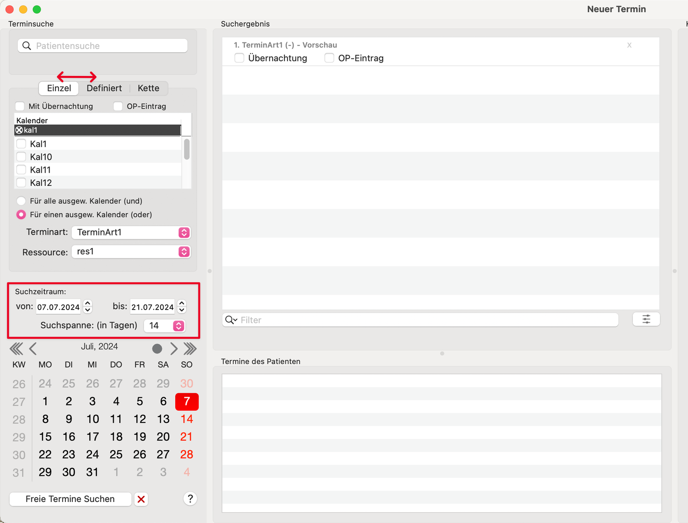The image size is (688, 523).
Task: Click calendar week 30 label
Action: point(19,455)
